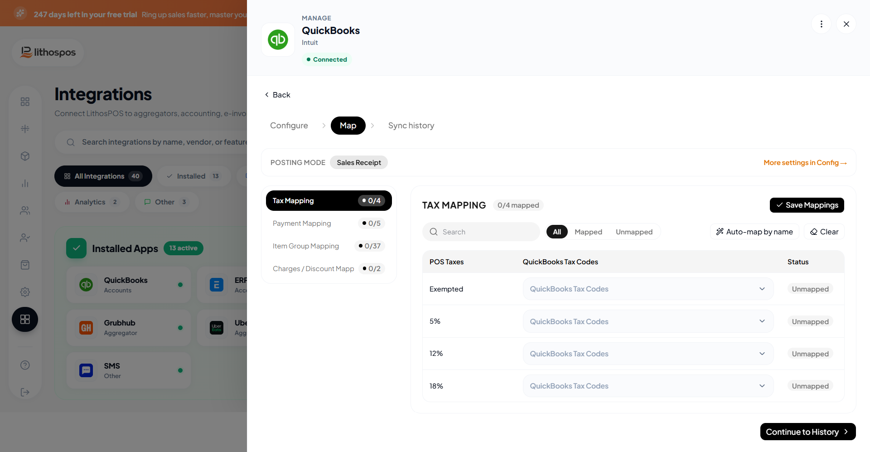Save the tax mappings
The height and width of the screenshot is (452, 870).
click(x=807, y=205)
